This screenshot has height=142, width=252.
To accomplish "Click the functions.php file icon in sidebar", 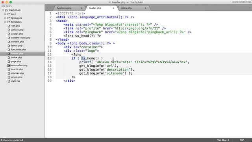I will coord(9,50).
